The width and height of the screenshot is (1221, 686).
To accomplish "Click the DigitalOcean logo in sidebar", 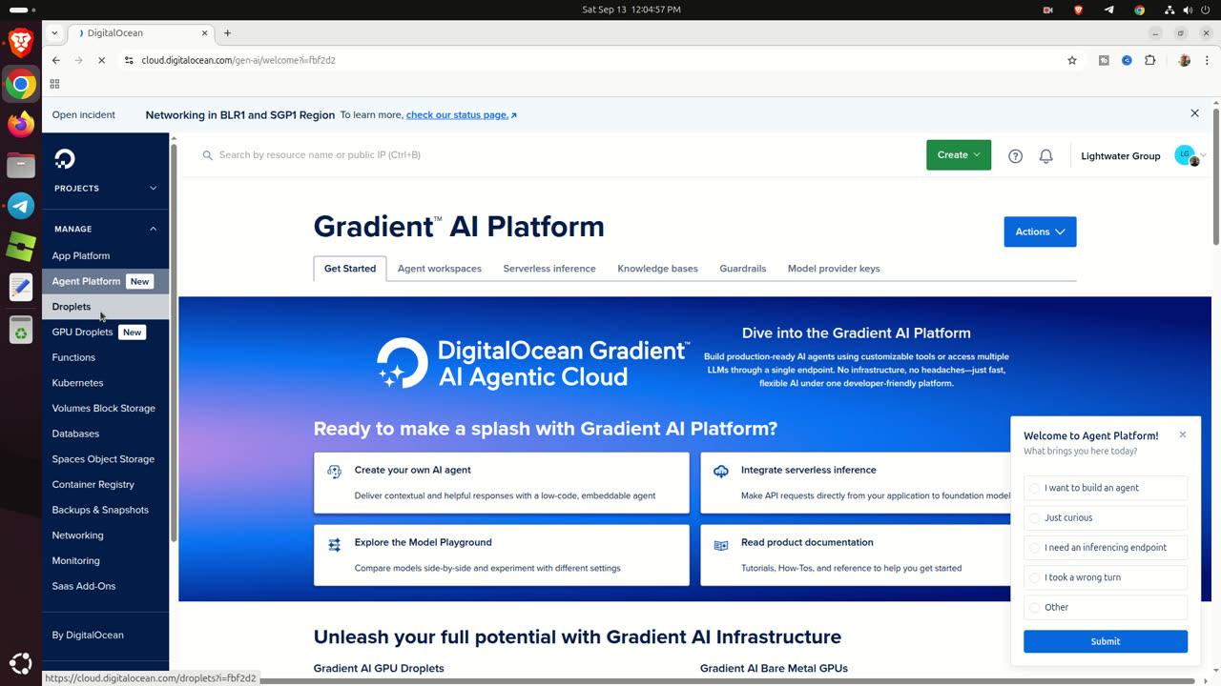I will [65, 159].
